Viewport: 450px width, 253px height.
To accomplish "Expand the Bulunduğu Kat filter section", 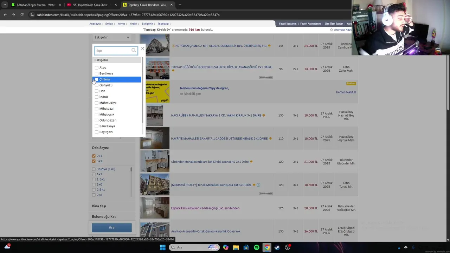I will click(104, 217).
